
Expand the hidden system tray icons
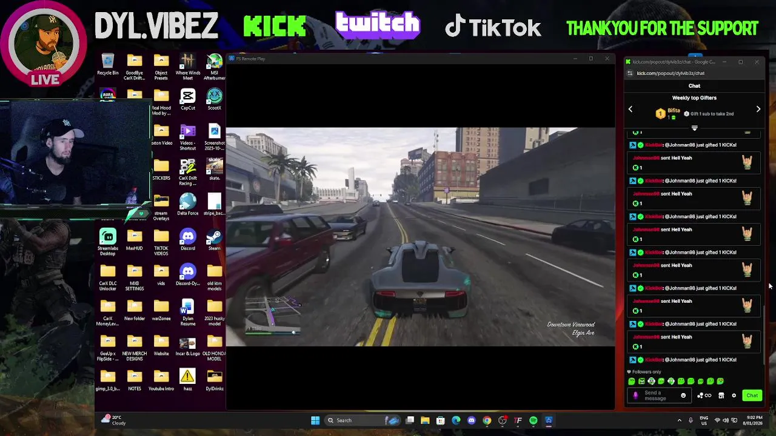(679, 420)
